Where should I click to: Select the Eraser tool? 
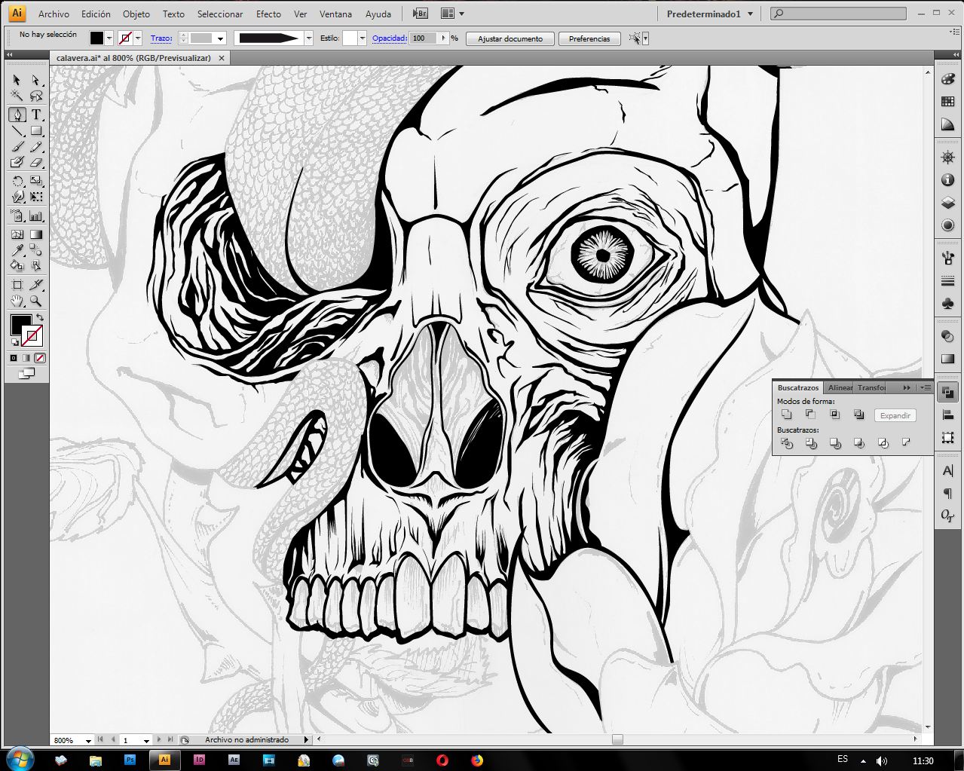click(35, 162)
